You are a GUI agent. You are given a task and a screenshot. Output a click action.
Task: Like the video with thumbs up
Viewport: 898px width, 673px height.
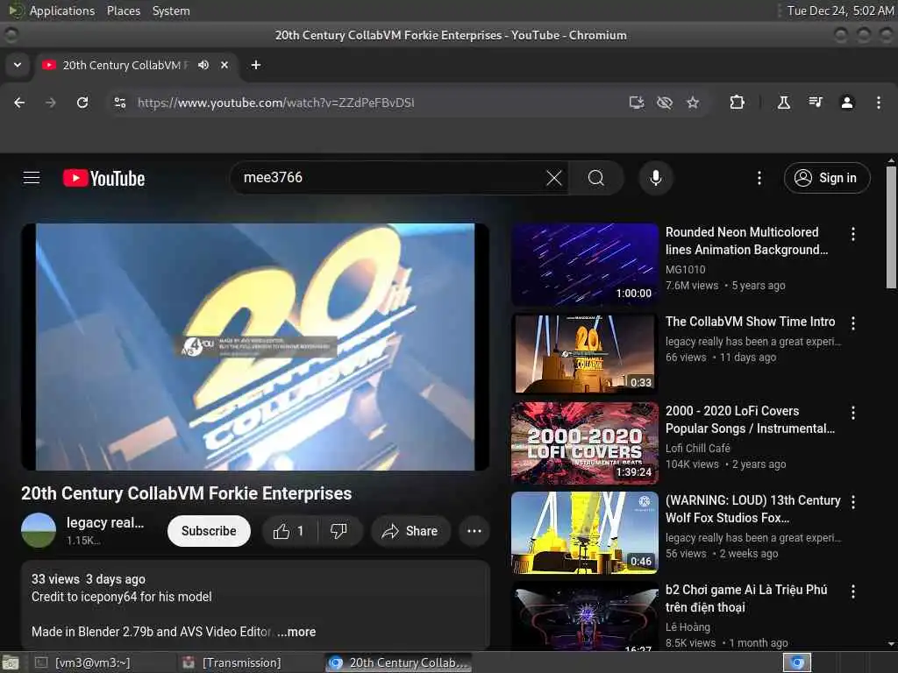coord(289,531)
